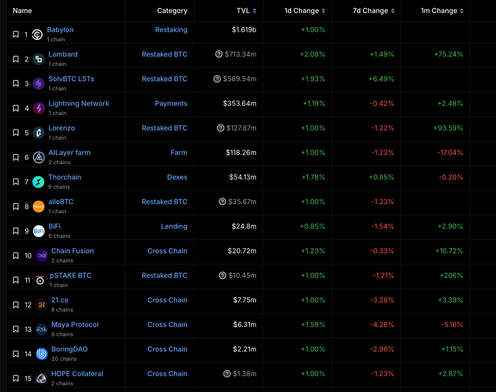This screenshot has width=496, height=392.
Task: Open Maya Protocol link
Action: tap(75, 324)
